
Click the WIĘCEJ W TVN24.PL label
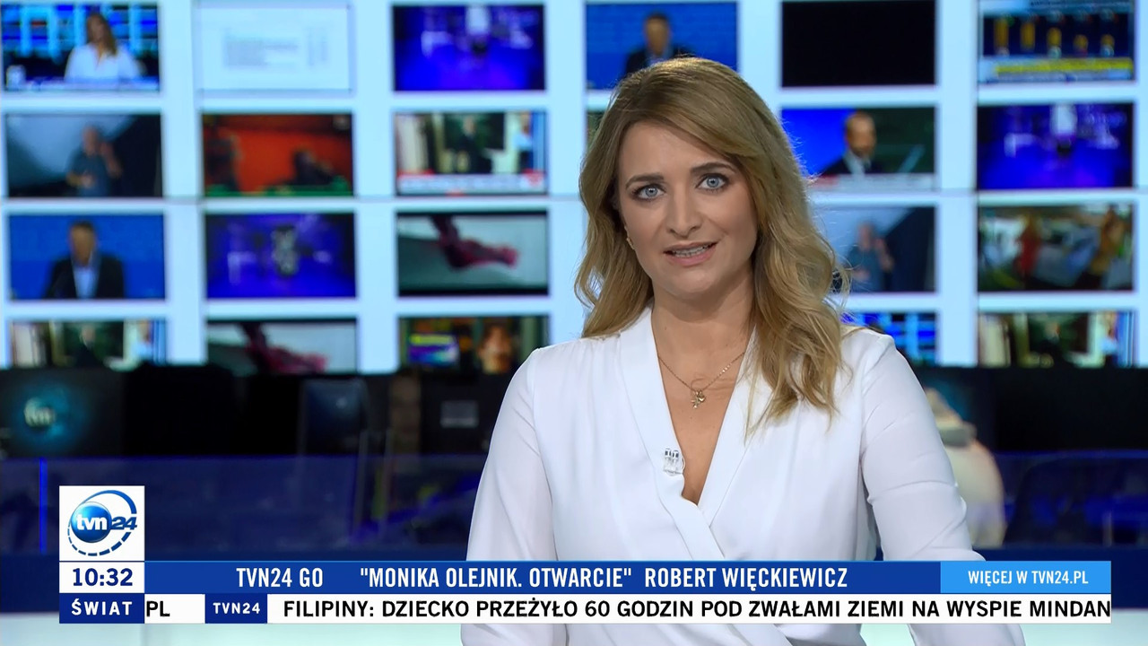pyautogui.click(x=1027, y=577)
